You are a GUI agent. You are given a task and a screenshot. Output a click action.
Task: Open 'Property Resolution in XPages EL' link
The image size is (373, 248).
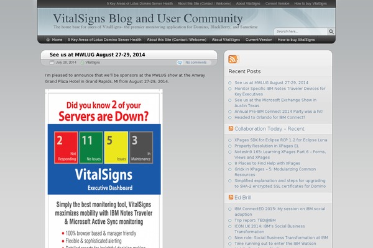pos(267,146)
